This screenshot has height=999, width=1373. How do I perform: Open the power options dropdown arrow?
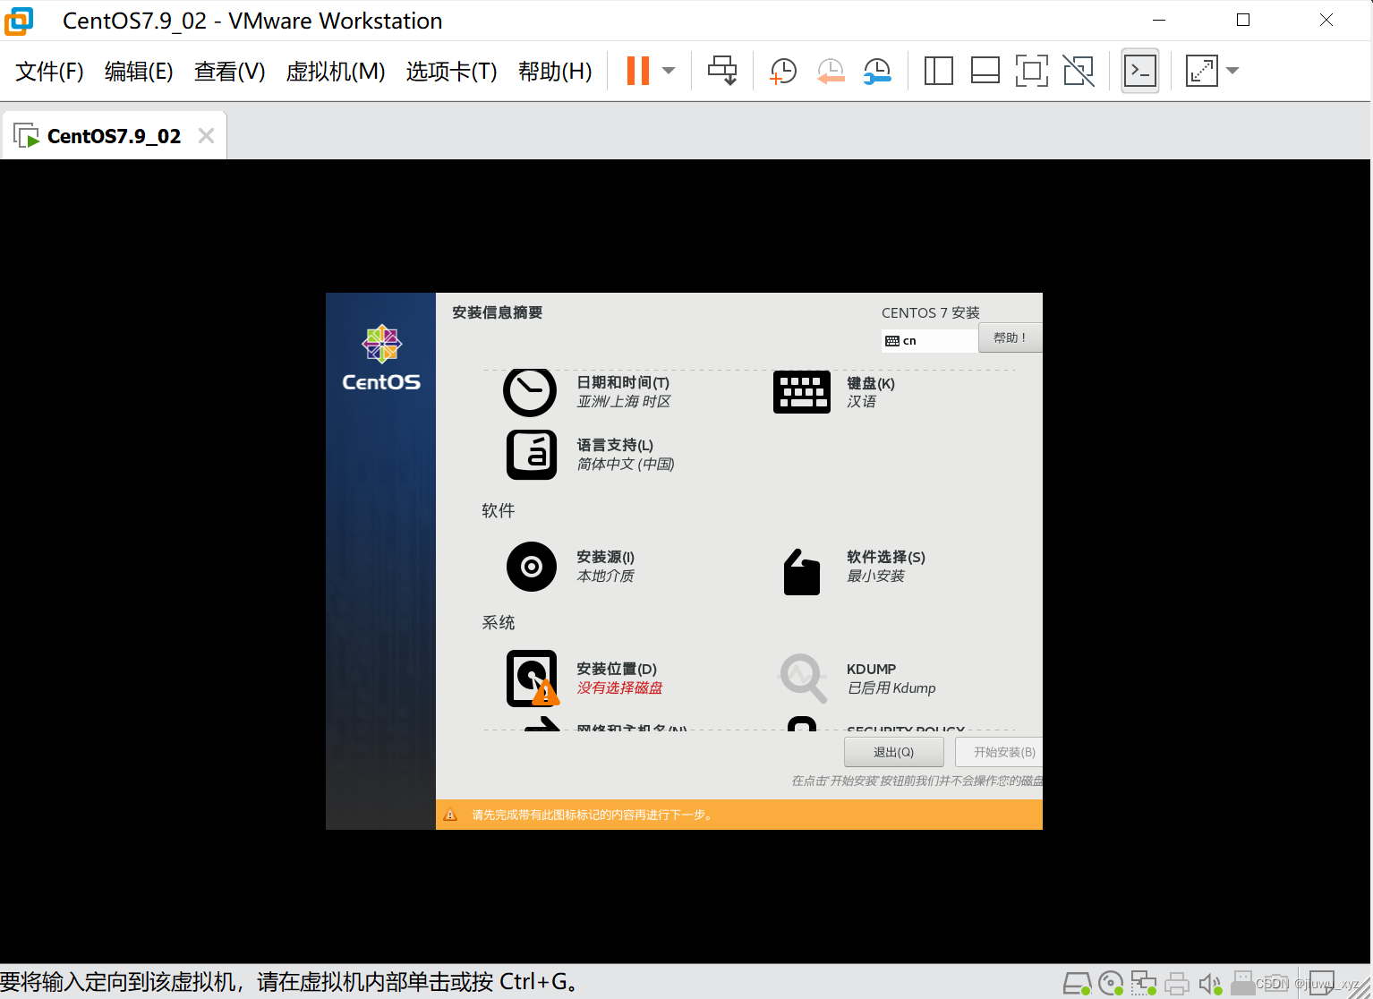669,71
